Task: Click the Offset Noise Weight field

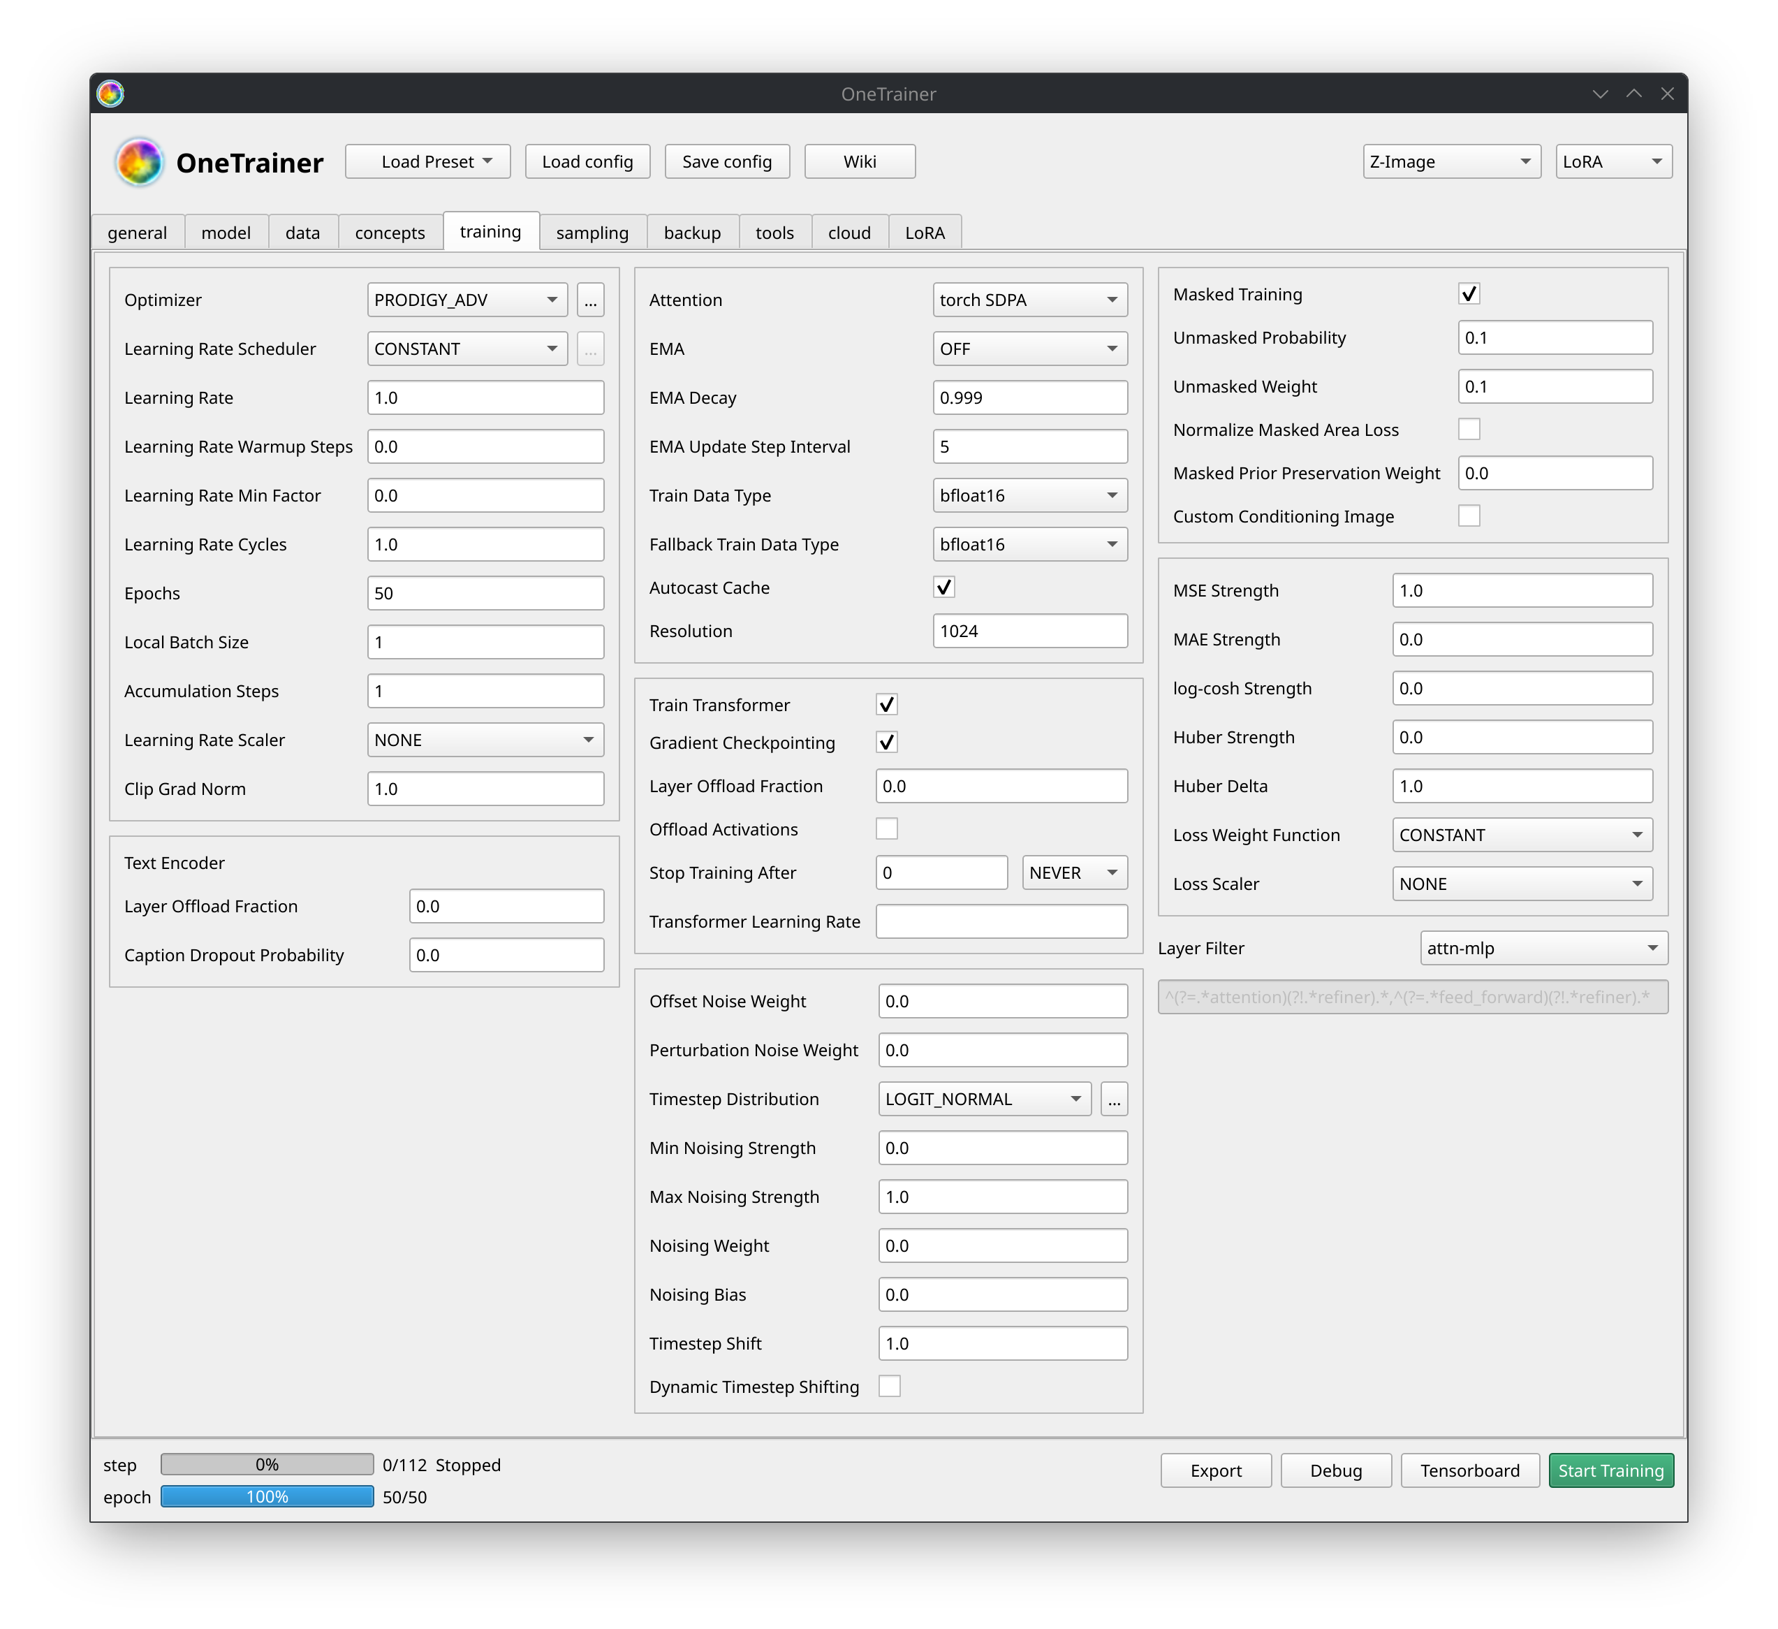Action: [x=1003, y=1001]
